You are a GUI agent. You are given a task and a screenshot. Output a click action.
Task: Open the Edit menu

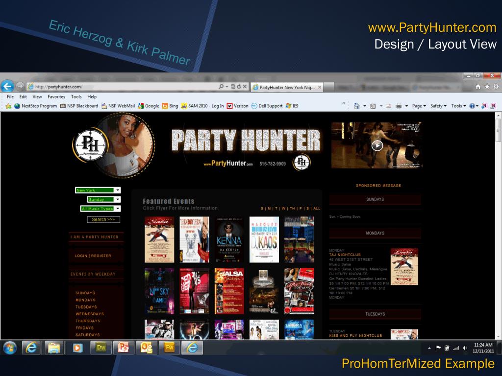23,96
